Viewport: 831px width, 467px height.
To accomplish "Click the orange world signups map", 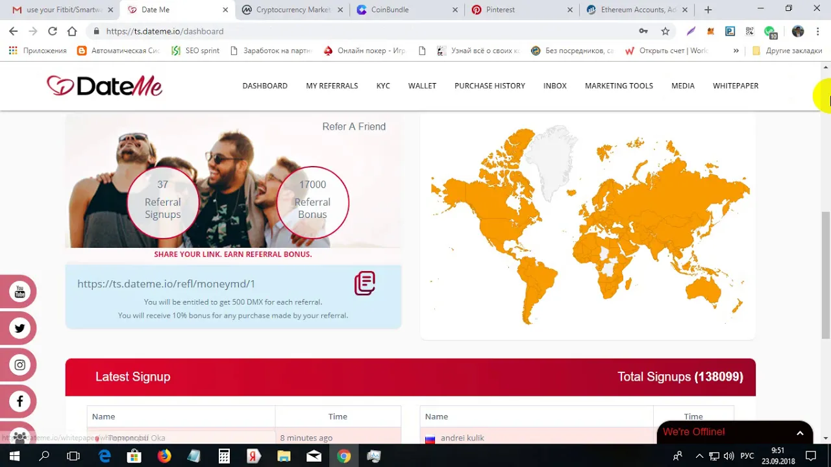I will pyautogui.click(x=589, y=226).
